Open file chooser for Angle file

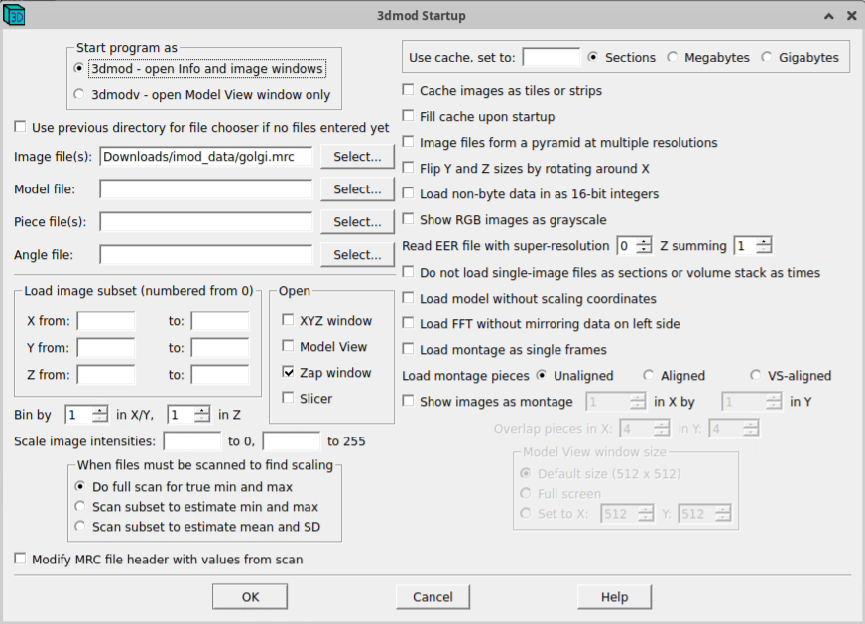tap(357, 255)
